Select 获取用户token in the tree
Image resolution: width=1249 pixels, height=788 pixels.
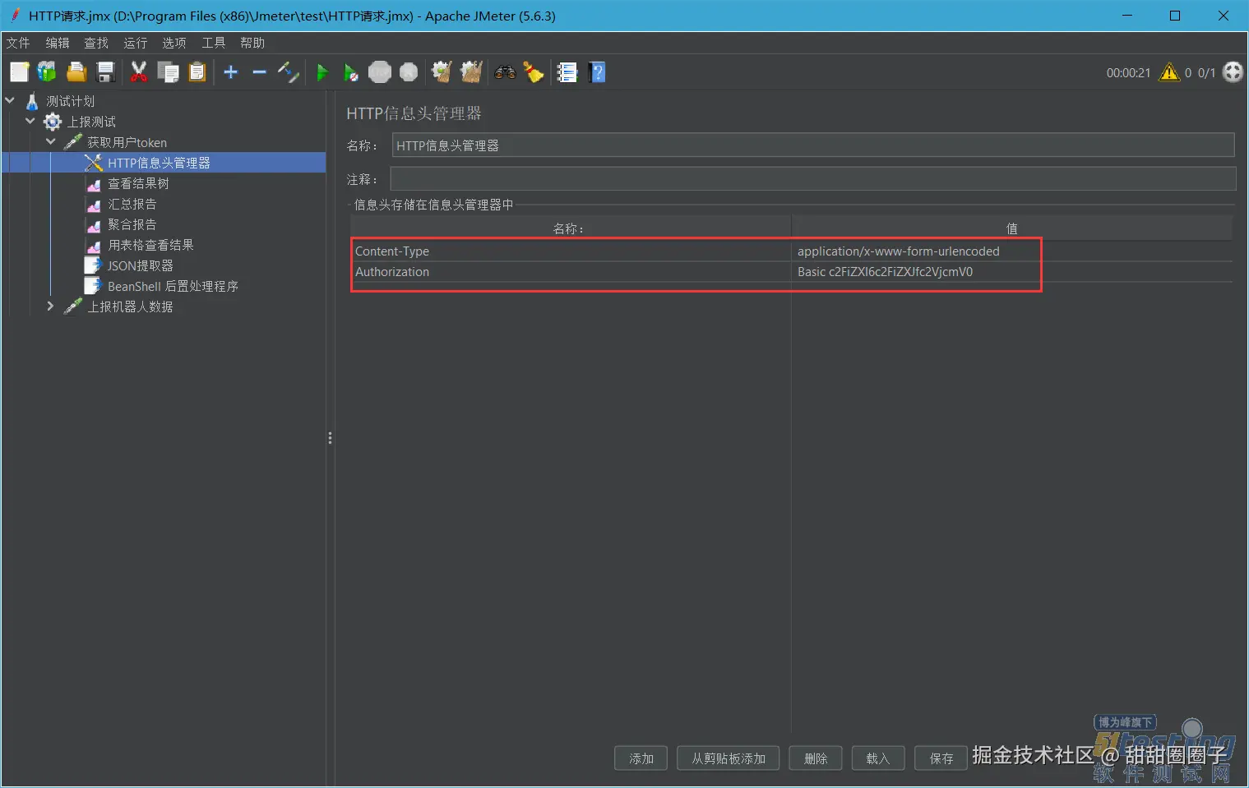click(127, 142)
